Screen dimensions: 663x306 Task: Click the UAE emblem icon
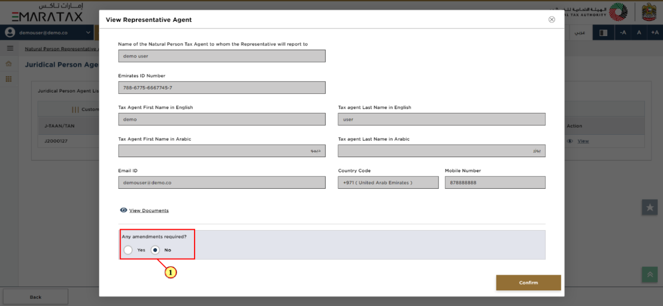(x=649, y=12)
